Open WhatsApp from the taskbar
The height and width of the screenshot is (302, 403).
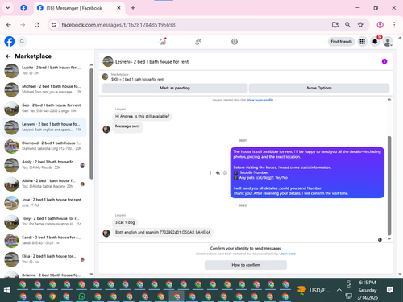81,296
